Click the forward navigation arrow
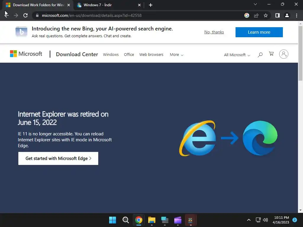Image resolution: width=303 pixels, height=227 pixels. (x=16, y=15)
